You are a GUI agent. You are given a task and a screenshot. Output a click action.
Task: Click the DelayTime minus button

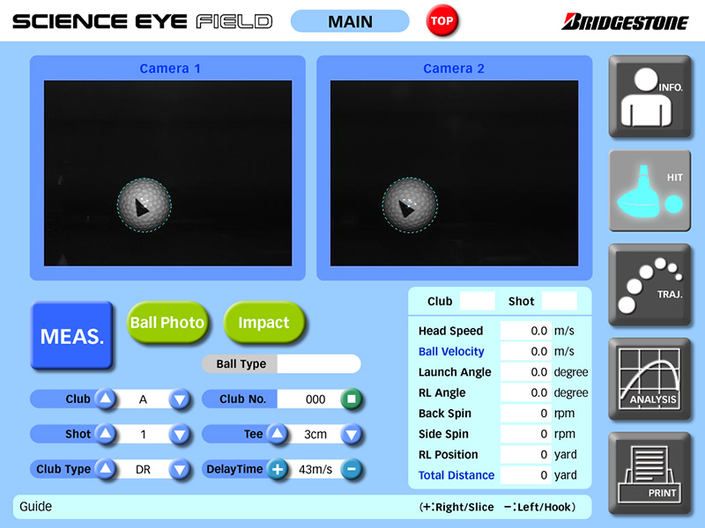point(351,469)
